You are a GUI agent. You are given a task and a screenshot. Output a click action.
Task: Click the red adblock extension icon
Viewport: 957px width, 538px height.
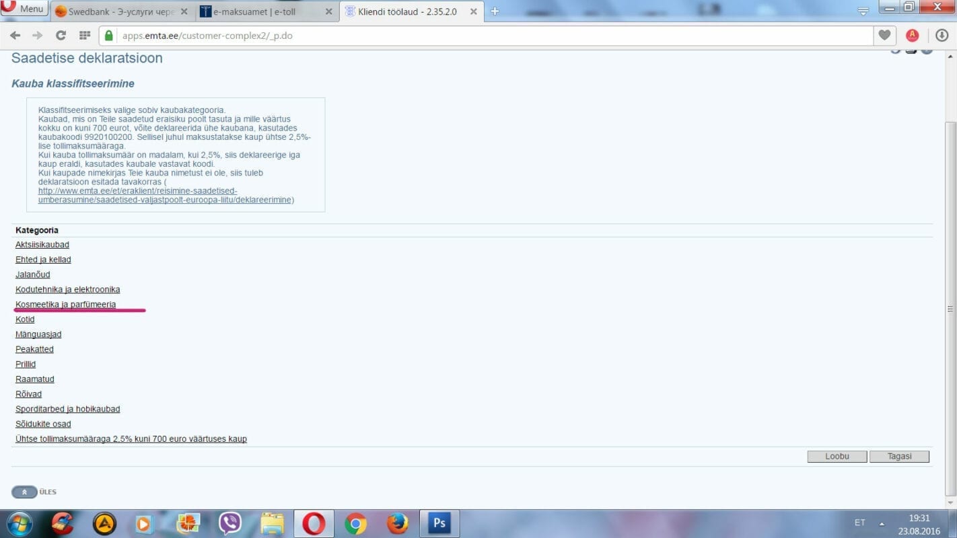pos(912,36)
